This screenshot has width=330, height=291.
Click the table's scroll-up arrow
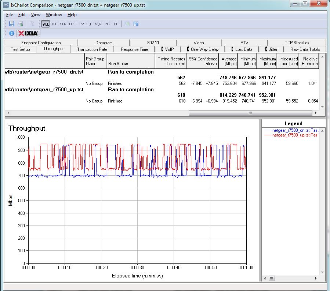tap(322, 57)
